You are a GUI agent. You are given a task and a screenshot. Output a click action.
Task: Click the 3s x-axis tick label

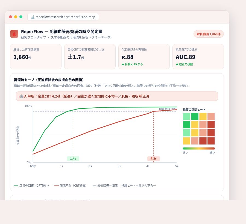[x=119, y=166]
